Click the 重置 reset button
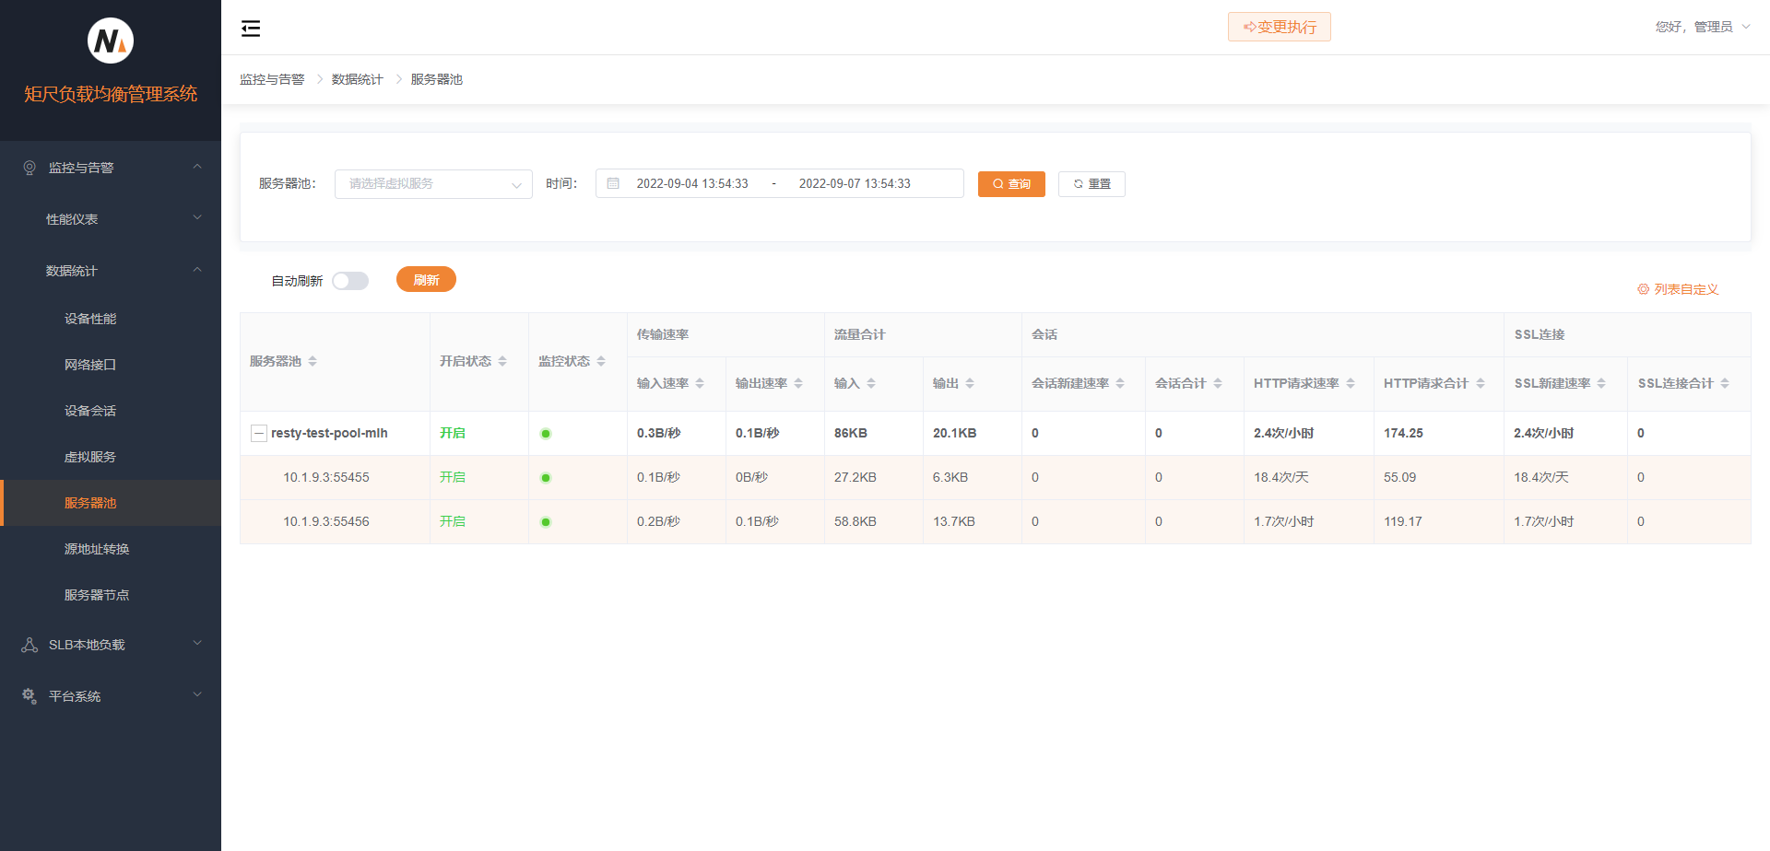 tap(1091, 184)
